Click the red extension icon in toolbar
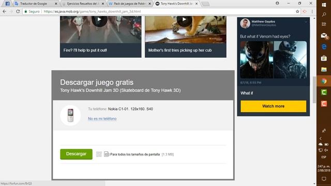The image size is (331, 186). 305,11
